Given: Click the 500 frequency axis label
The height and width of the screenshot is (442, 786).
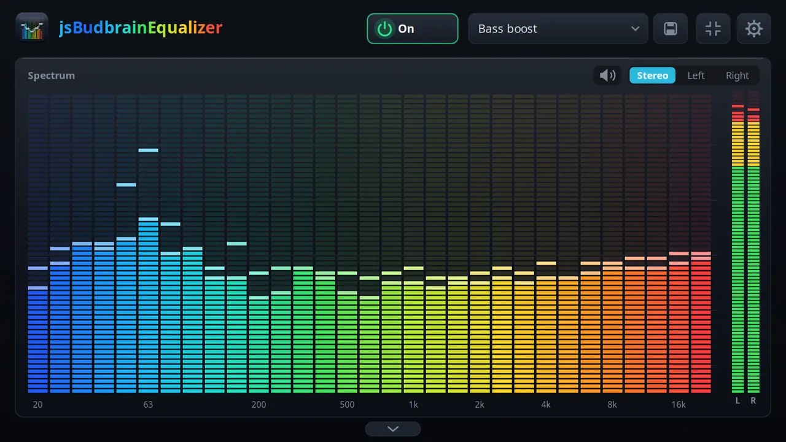Looking at the screenshot, I should pyautogui.click(x=347, y=405).
